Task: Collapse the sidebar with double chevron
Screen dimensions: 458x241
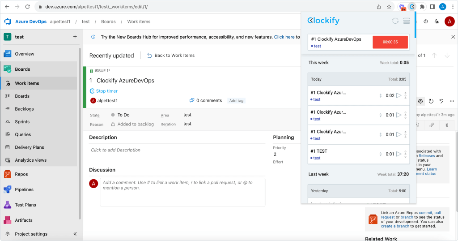Action: (75, 234)
